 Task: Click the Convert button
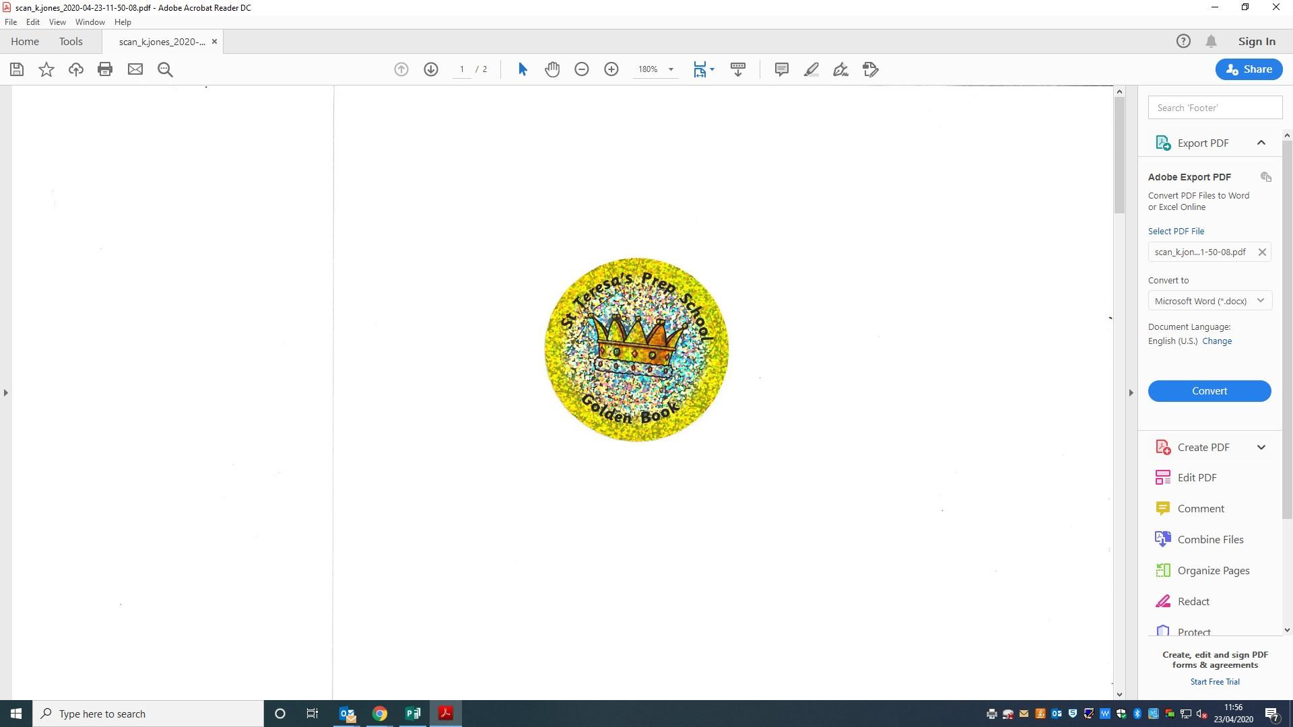(x=1209, y=391)
